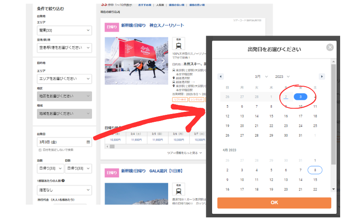Click first carousel dot on resort photo

116,83
